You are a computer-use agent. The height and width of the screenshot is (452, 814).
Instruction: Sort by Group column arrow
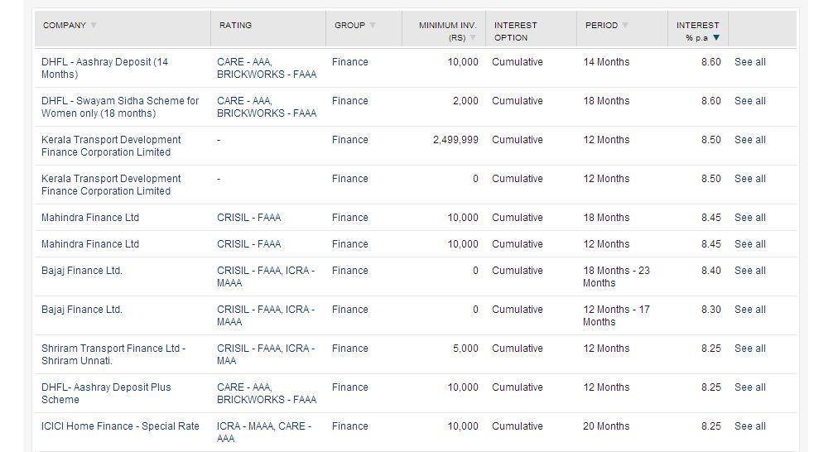pos(373,25)
